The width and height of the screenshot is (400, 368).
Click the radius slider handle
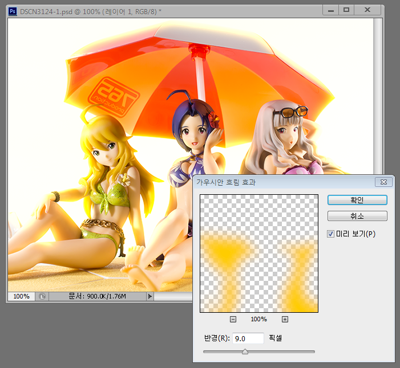coord(245,351)
